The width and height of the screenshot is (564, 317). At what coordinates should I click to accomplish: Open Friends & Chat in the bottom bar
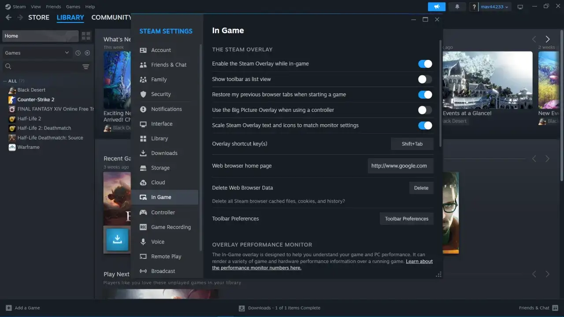539,308
